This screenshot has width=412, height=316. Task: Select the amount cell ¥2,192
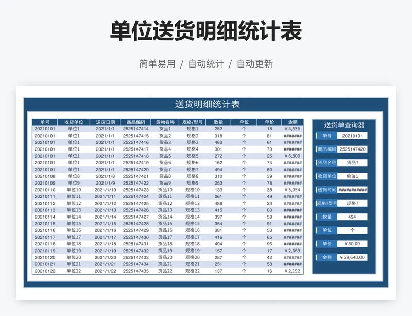click(293, 271)
